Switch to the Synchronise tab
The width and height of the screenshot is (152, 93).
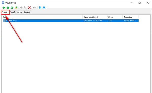(x=16, y=12)
